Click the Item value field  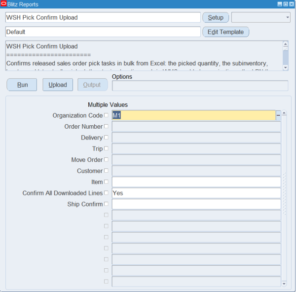click(196, 182)
